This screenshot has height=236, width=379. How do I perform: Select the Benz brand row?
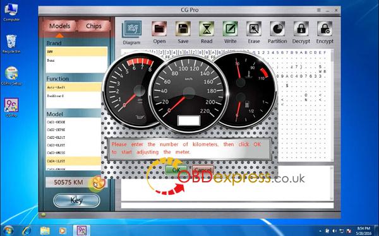(x=76, y=61)
